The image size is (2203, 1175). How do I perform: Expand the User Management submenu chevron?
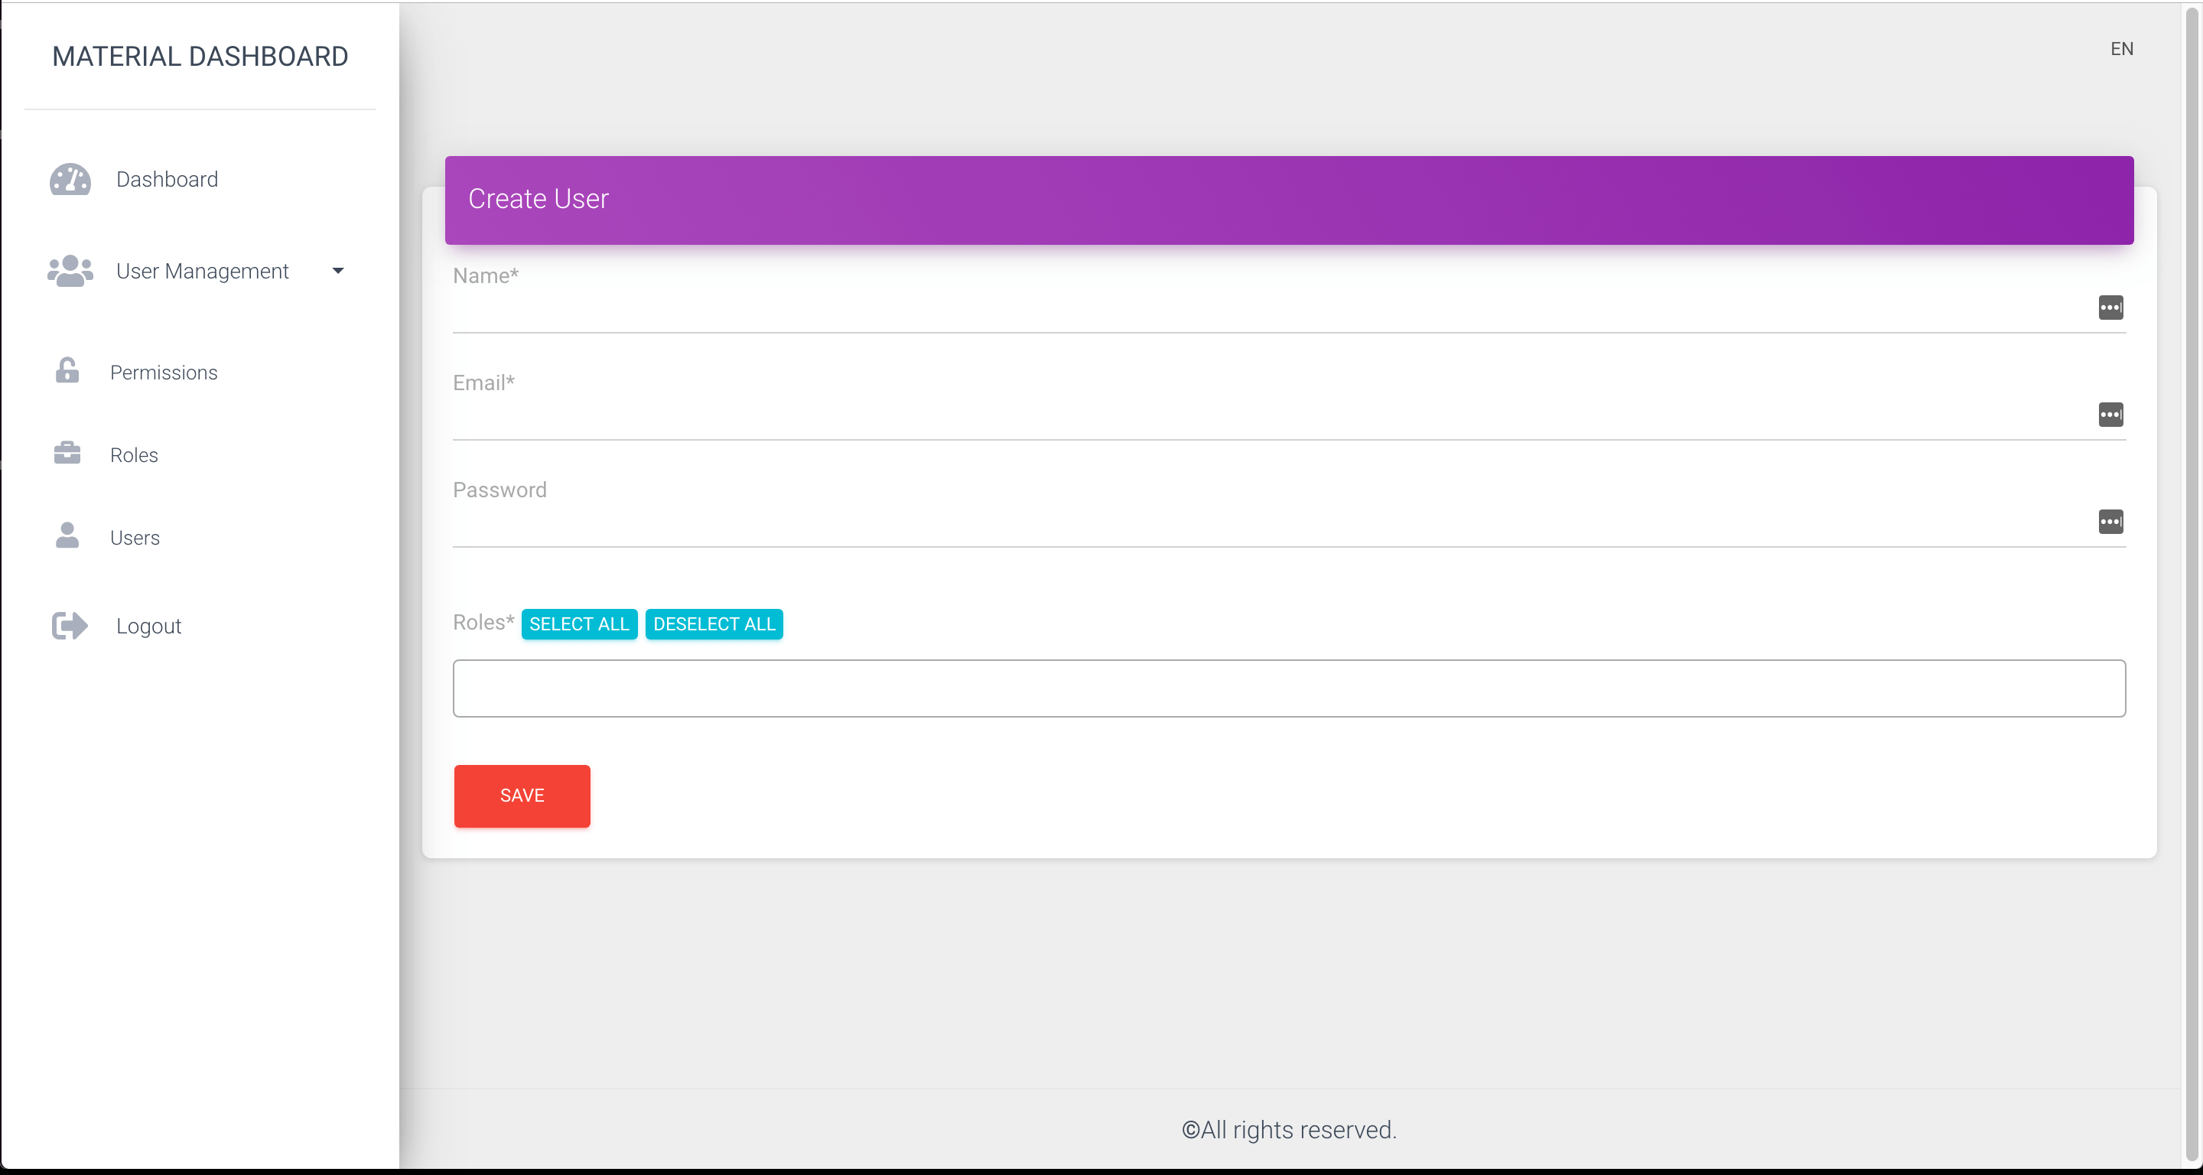pyautogui.click(x=338, y=271)
